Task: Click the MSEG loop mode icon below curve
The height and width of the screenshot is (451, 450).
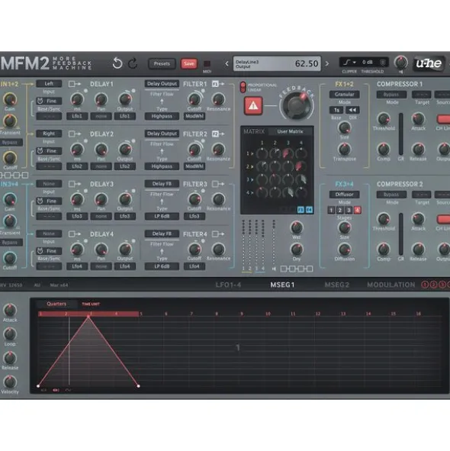Action: tap(56, 390)
